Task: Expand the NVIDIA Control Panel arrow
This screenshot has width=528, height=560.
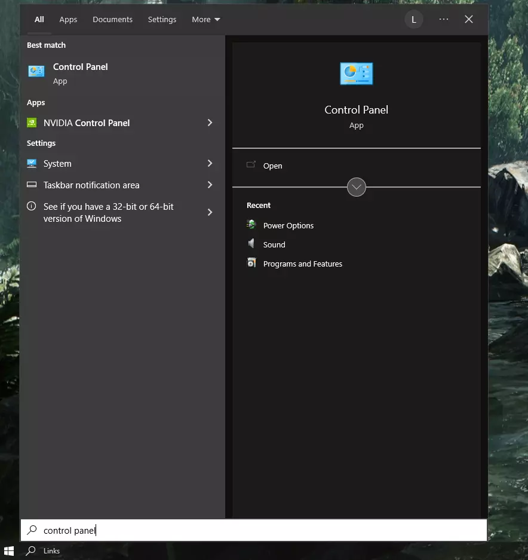Action: 210,123
